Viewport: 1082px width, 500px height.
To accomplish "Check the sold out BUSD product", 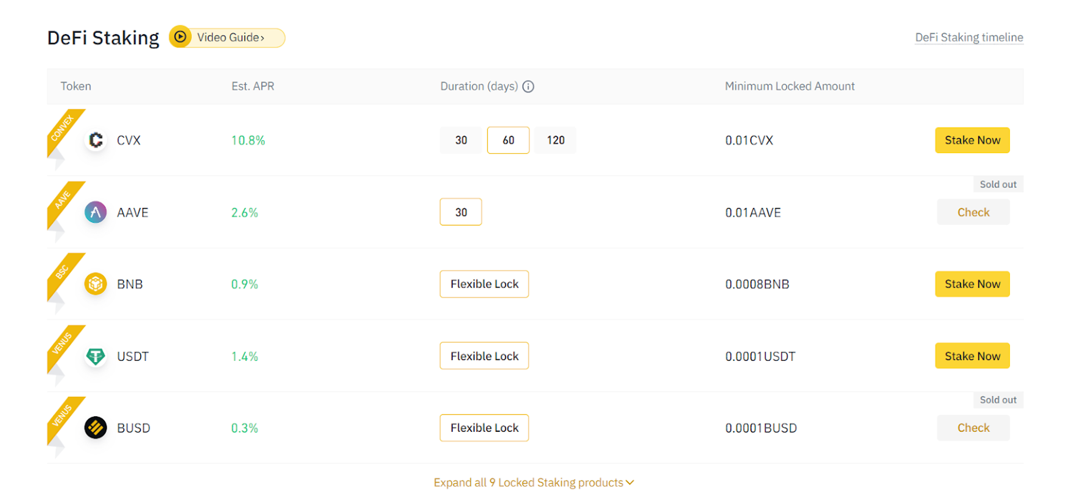I will pos(973,427).
